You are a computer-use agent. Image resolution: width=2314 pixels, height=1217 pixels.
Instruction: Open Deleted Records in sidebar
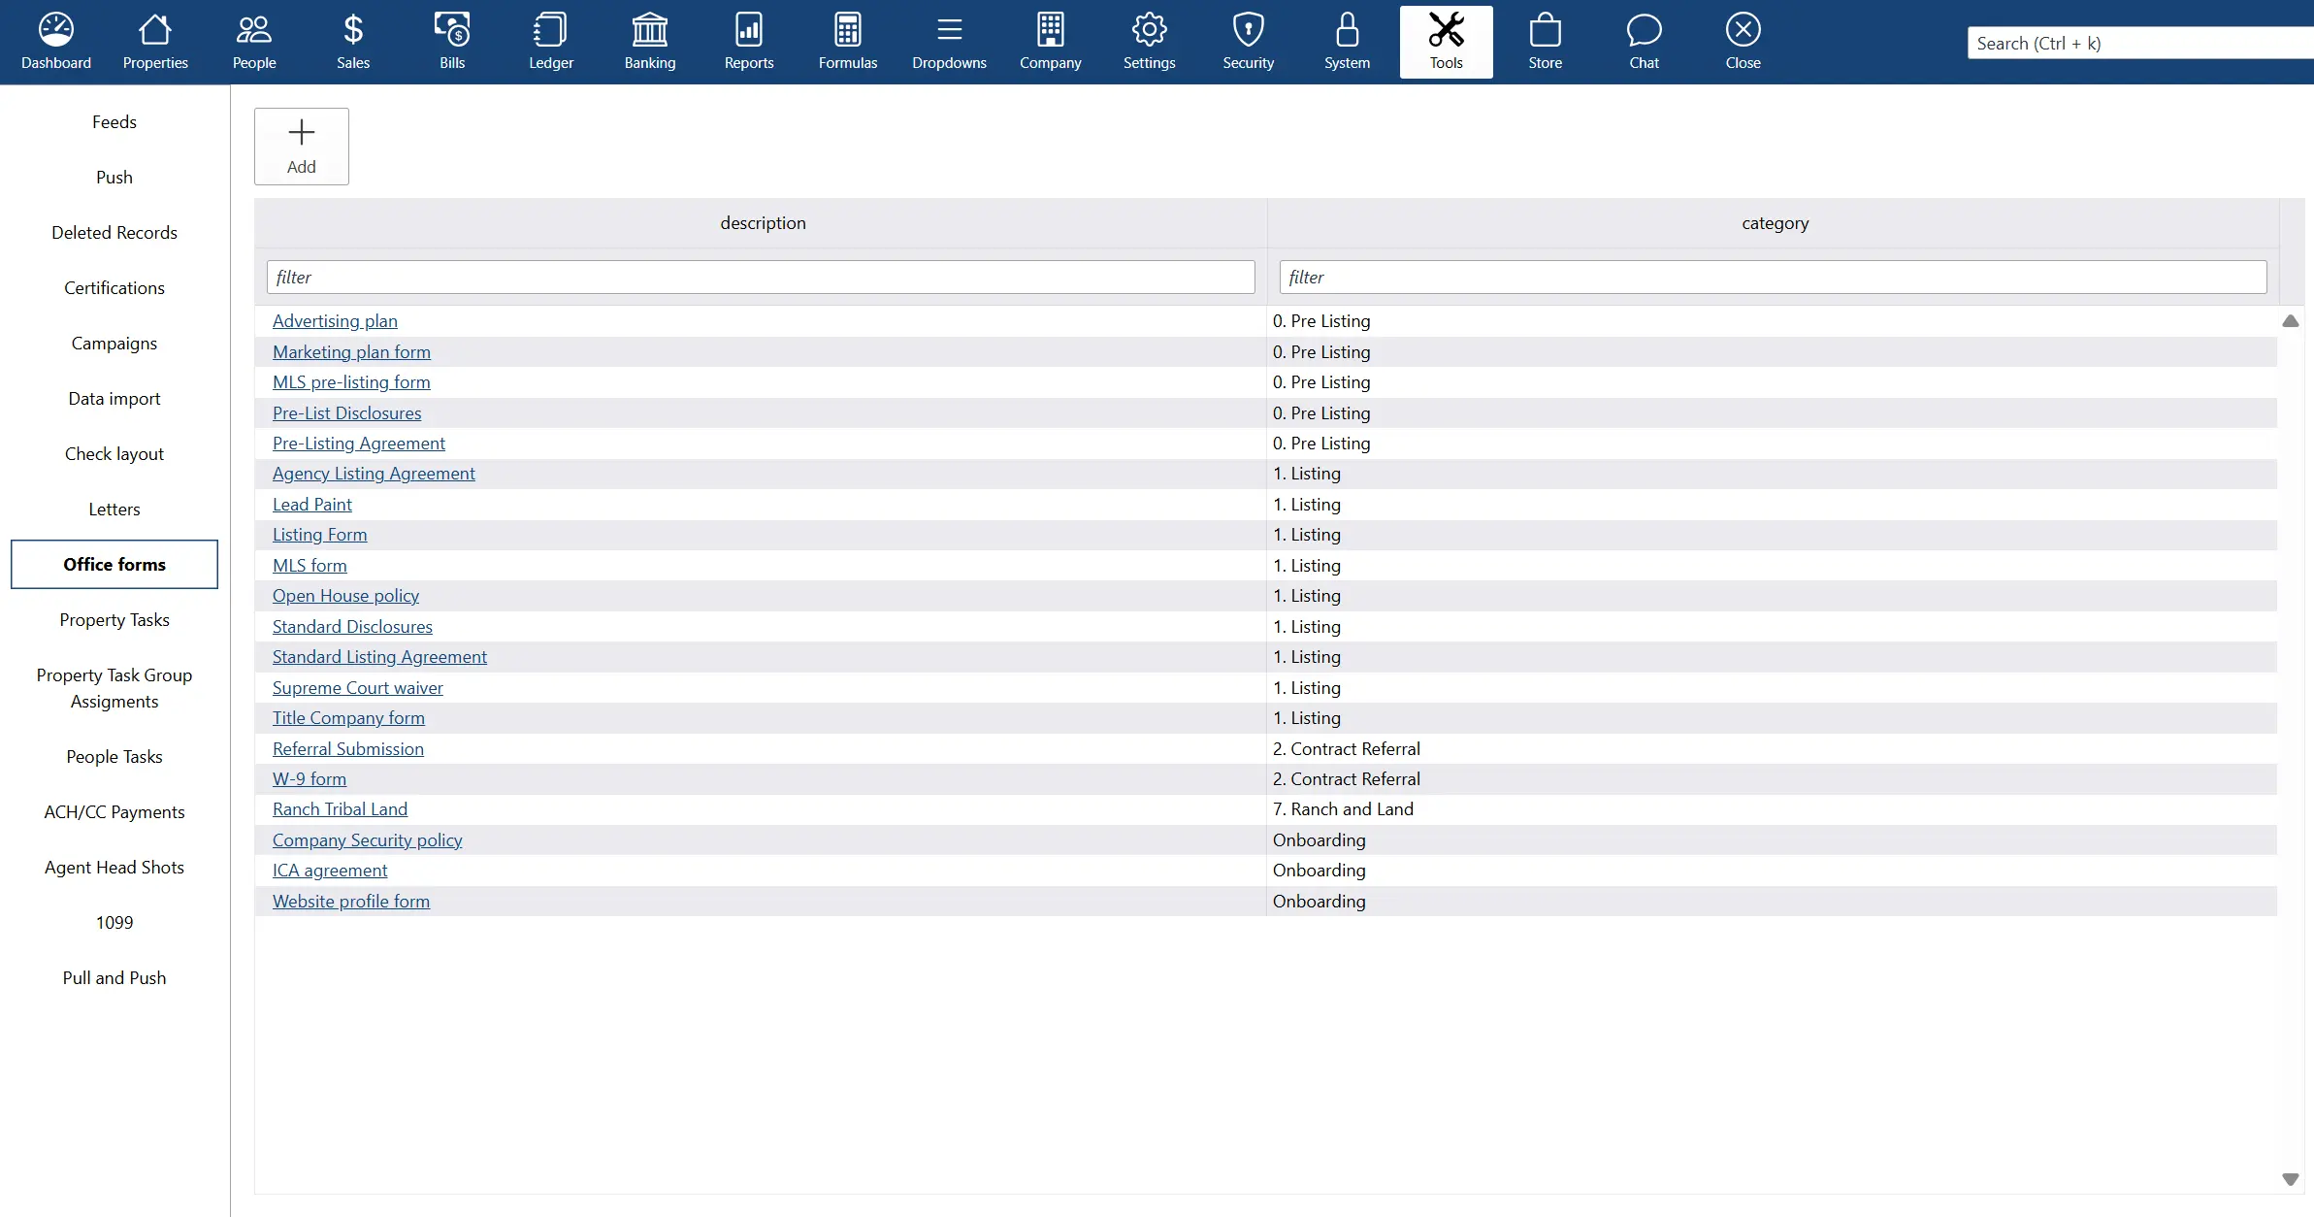click(114, 233)
